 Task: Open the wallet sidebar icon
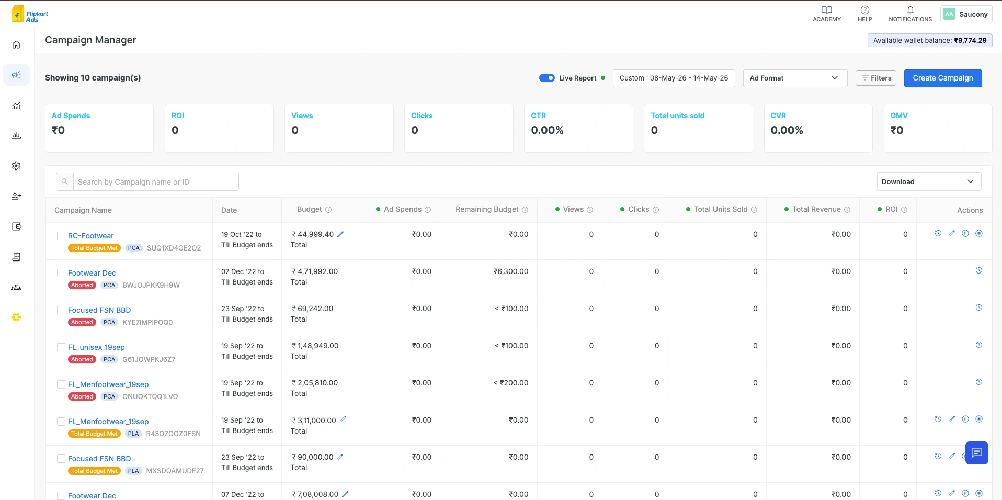coord(16,226)
